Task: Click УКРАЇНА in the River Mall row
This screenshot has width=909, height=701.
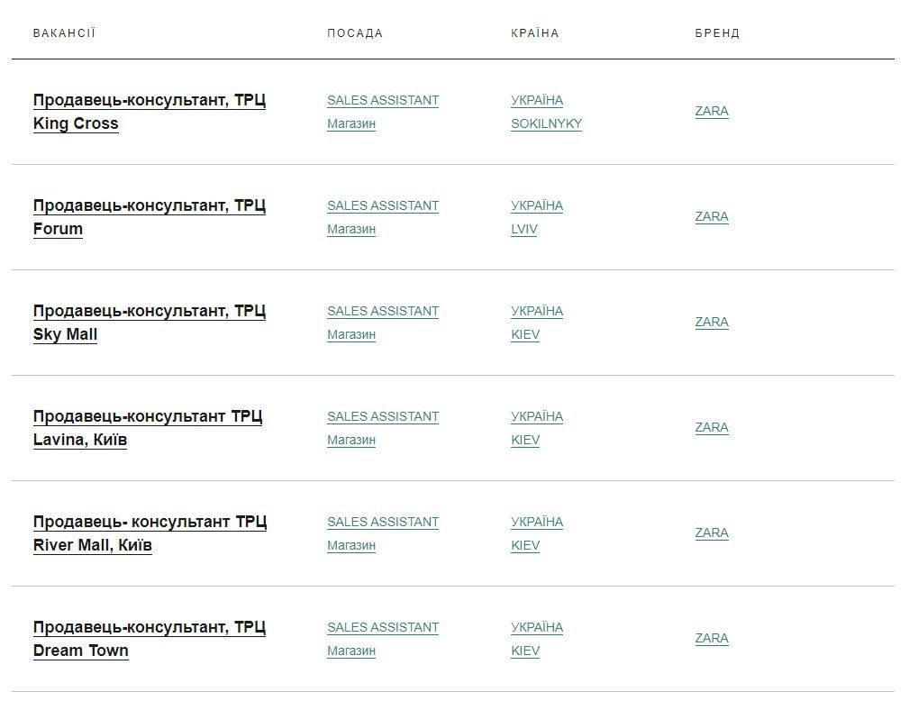Action: tap(536, 523)
